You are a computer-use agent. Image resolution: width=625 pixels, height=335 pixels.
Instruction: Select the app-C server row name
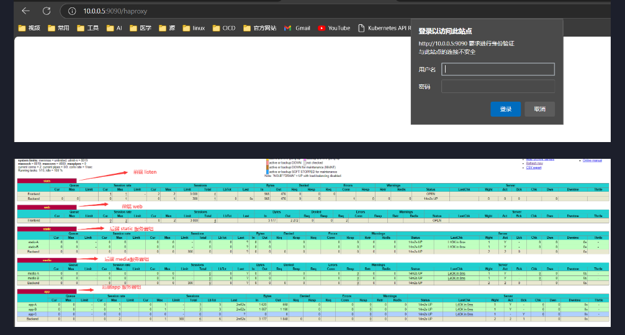pos(33,315)
